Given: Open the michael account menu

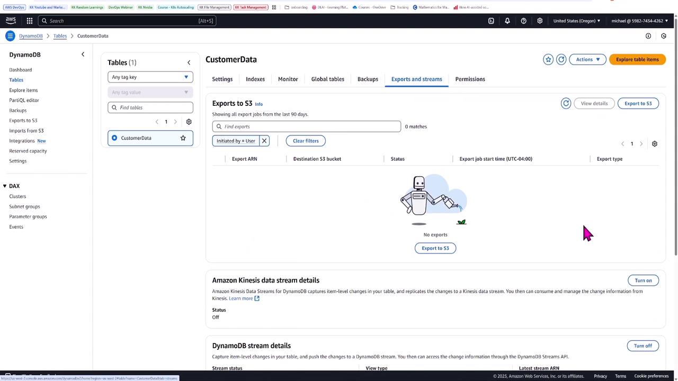Looking at the screenshot, I should coord(640,21).
